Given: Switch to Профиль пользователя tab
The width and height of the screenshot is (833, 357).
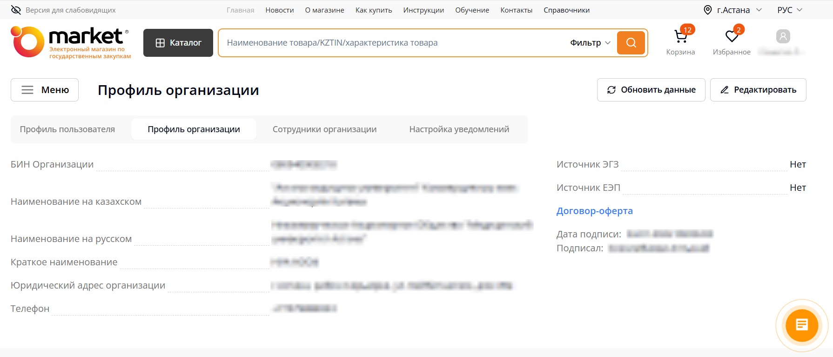Looking at the screenshot, I should [x=67, y=129].
